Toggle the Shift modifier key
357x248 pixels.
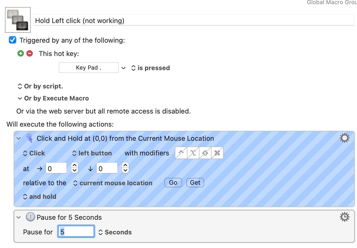pos(205,153)
